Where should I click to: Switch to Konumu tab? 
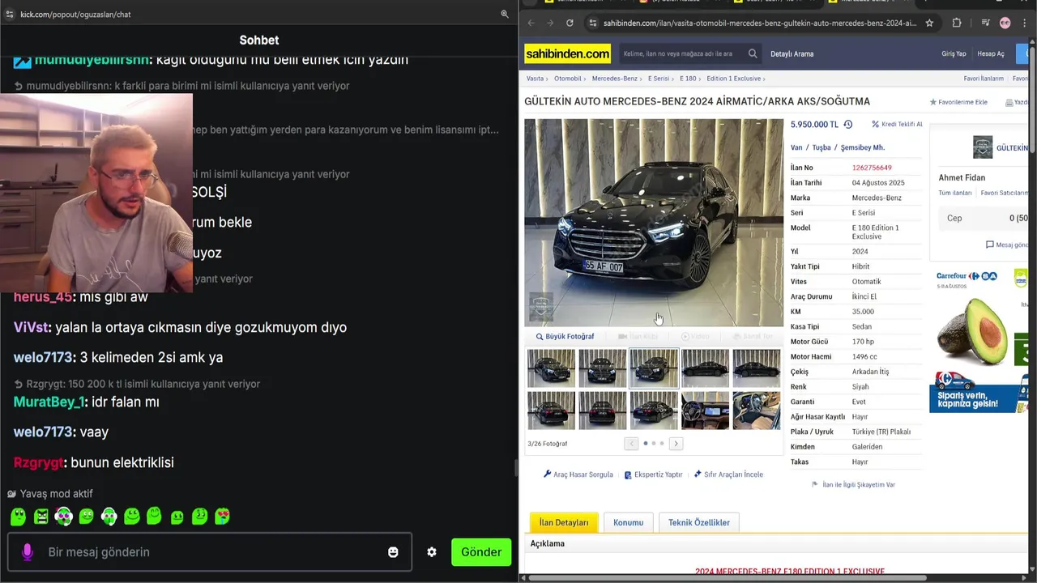coord(628,522)
